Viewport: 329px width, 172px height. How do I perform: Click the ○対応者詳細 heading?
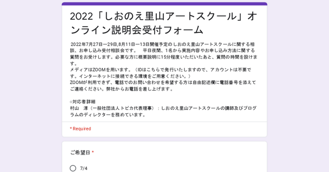tap(83, 102)
